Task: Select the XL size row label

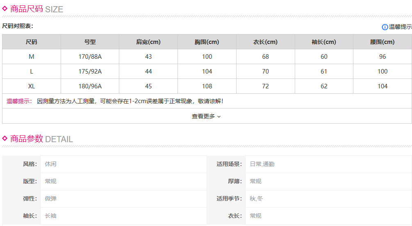Action: (32, 86)
